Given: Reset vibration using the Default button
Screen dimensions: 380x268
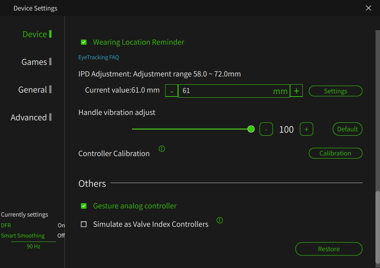Looking at the screenshot, I should [347, 129].
